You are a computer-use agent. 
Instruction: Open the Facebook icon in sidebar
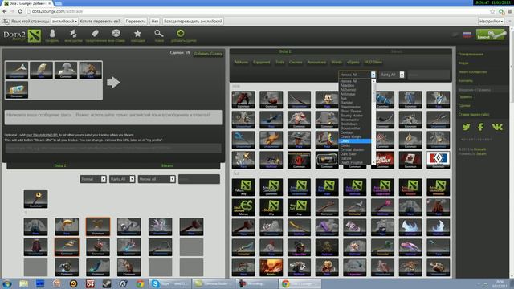[x=480, y=127]
